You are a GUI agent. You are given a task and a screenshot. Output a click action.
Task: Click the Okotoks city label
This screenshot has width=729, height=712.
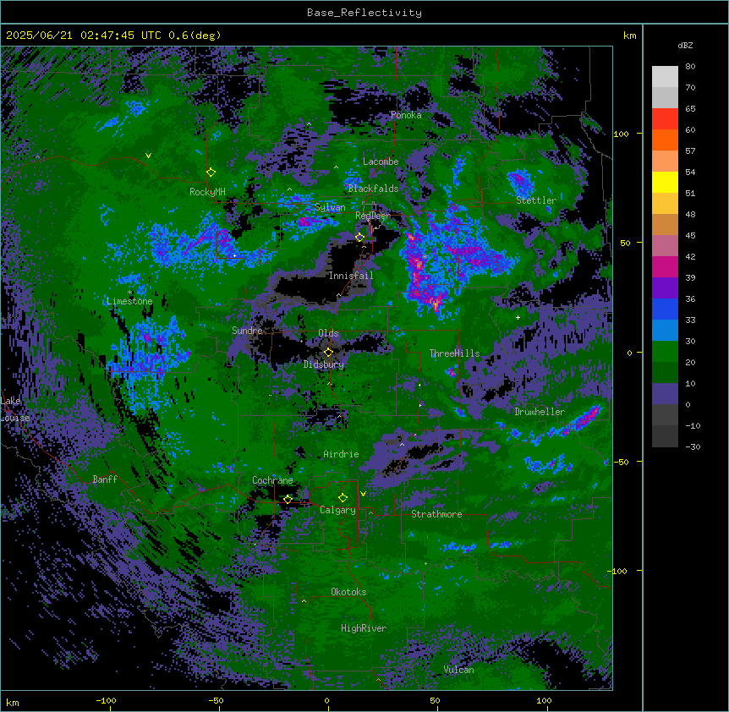click(348, 592)
